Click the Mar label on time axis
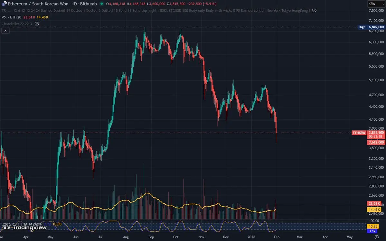The height and width of the screenshot is (241, 386). (x=300, y=237)
